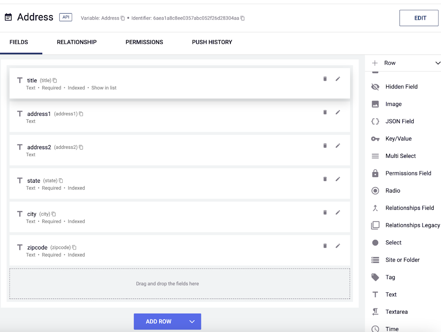Delete the city field
This screenshot has width=441, height=332.
click(325, 212)
